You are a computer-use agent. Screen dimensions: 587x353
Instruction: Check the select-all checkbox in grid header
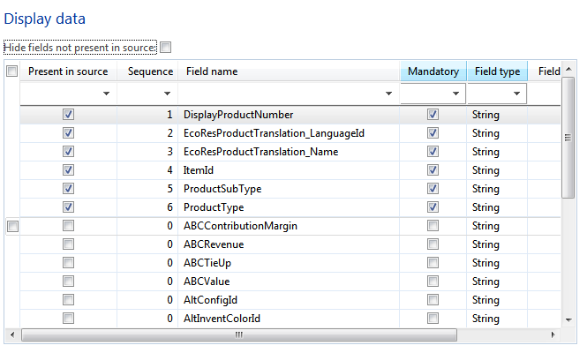pos(12,71)
